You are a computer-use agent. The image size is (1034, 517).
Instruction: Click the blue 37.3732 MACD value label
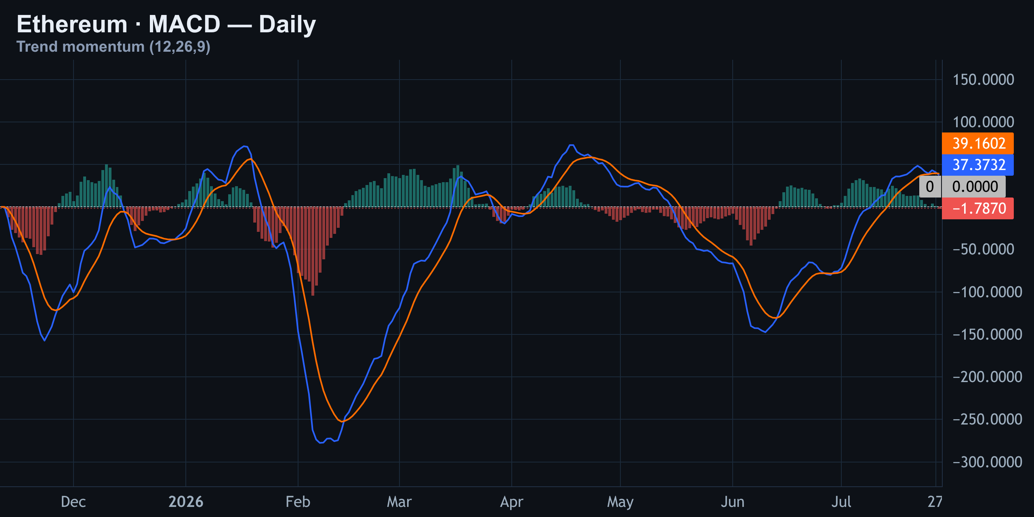coord(977,165)
